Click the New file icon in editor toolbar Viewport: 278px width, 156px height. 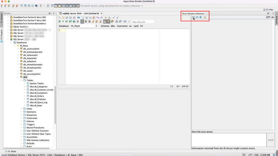(x=59, y=18)
